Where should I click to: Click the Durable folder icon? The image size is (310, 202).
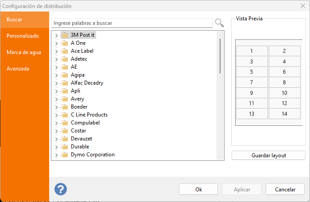point(65,147)
